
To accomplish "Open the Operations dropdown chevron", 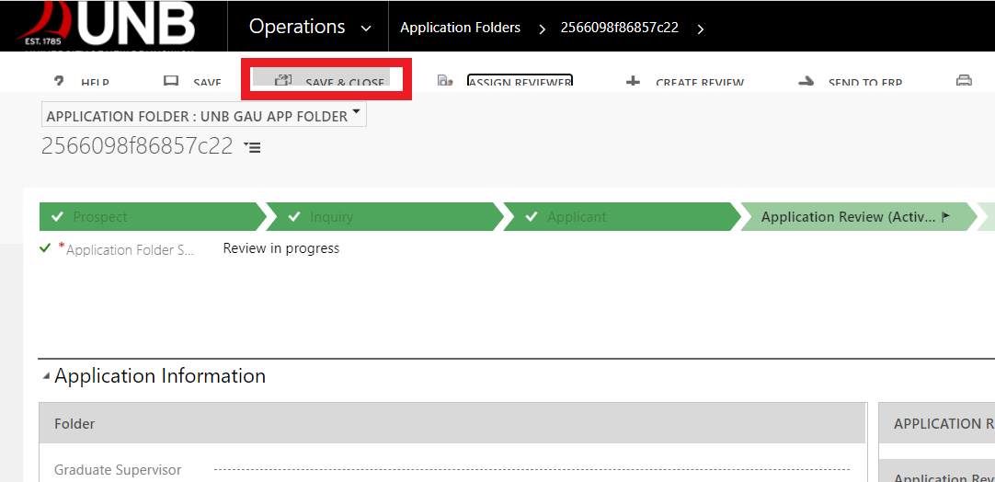I will [366, 29].
